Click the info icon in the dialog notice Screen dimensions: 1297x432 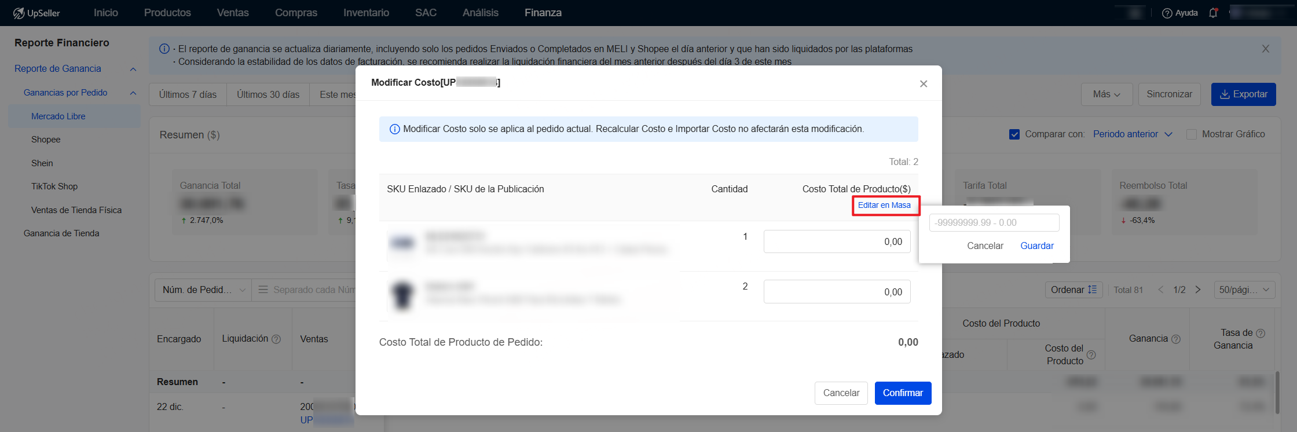tap(394, 129)
